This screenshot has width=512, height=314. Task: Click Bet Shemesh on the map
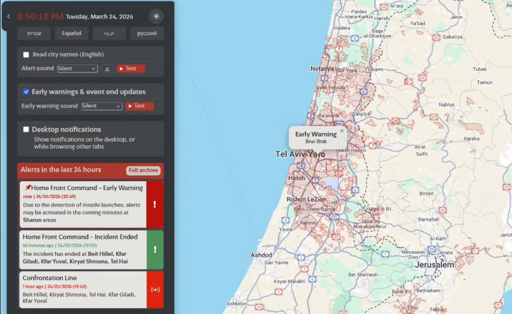coord(363,275)
